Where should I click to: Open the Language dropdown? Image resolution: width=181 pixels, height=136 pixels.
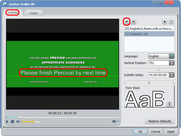[172, 56]
